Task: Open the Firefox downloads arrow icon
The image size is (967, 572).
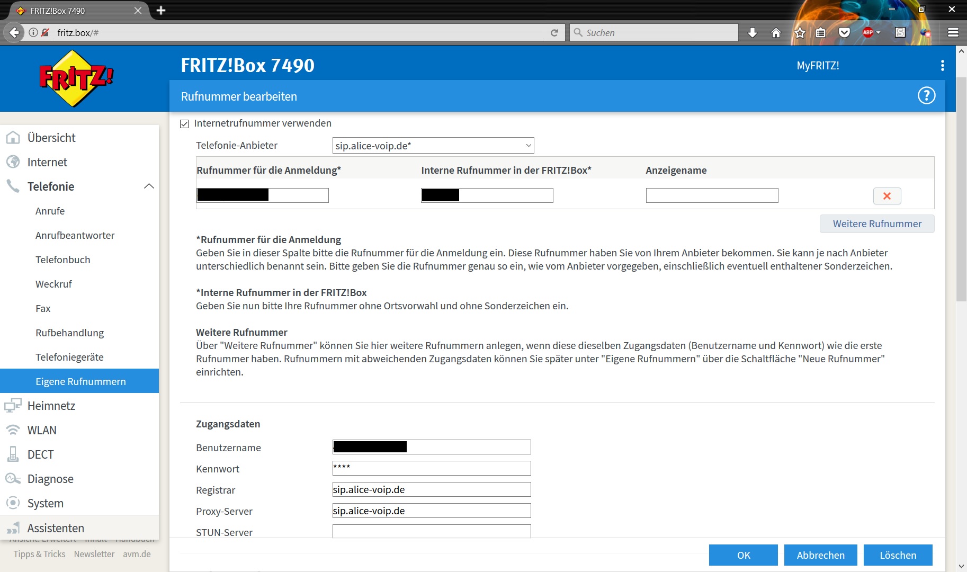Action: [x=752, y=33]
